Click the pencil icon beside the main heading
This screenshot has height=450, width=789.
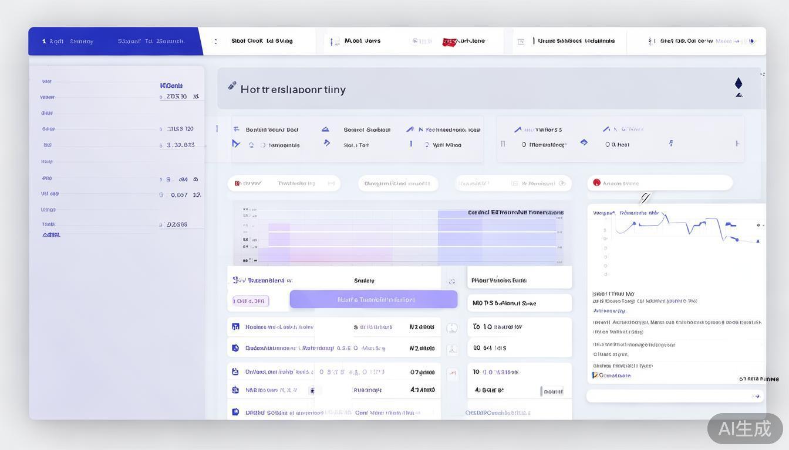232,86
